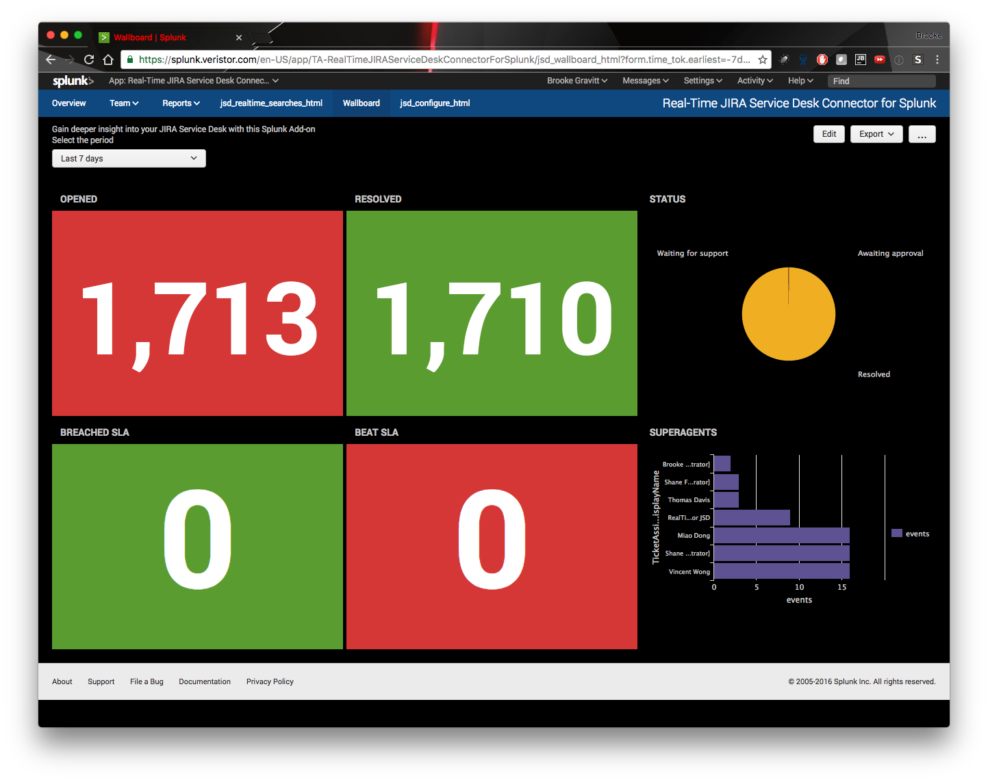This screenshot has width=988, height=782.
Task: Click the Vincent Wong bar in Superagents chart
Action: point(782,571)
